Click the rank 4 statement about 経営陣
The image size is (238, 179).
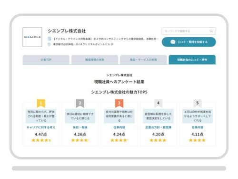[x=158, y=116]
